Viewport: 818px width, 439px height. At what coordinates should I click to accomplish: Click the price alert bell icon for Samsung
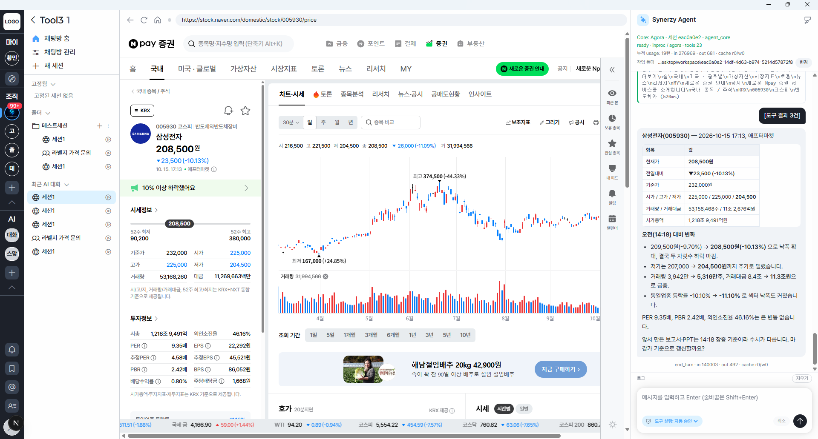tap(229, 111)
